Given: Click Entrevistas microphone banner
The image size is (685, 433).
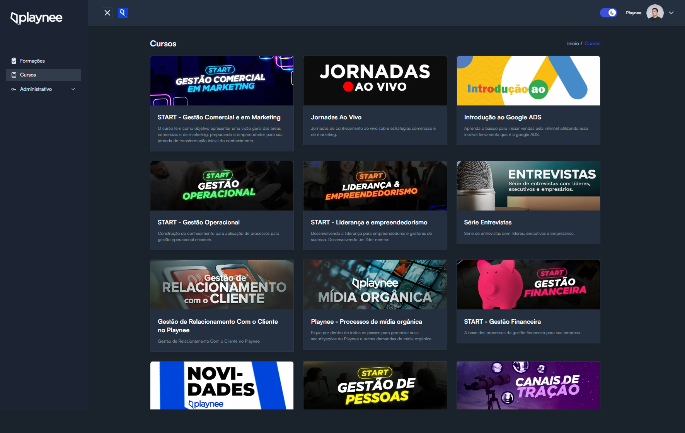Looking at the screenshot, I should click(528, 186).
